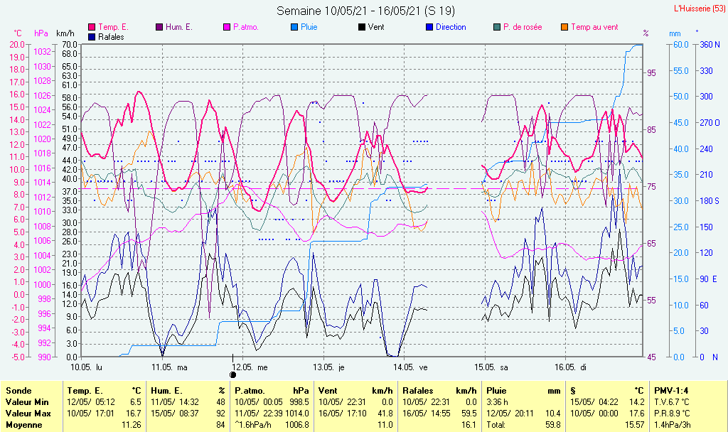This screenshot has height=432, width=728.
Task: Click the '16.05. di' date label
Action: 571,367
